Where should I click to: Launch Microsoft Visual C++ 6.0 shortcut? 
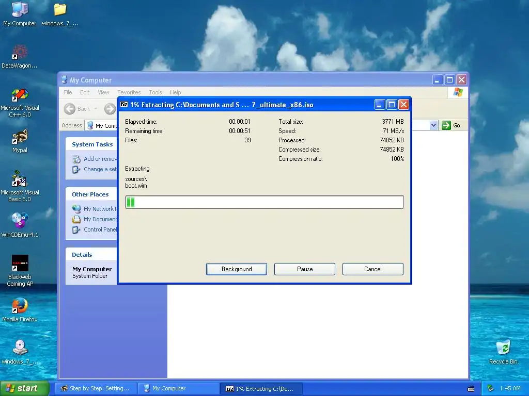(20, 102)
